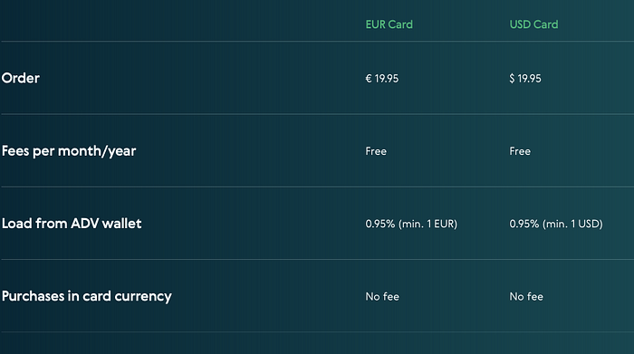Click Free under EUR Card
Screen dimensions: 634x354
[x=376, y=151]
